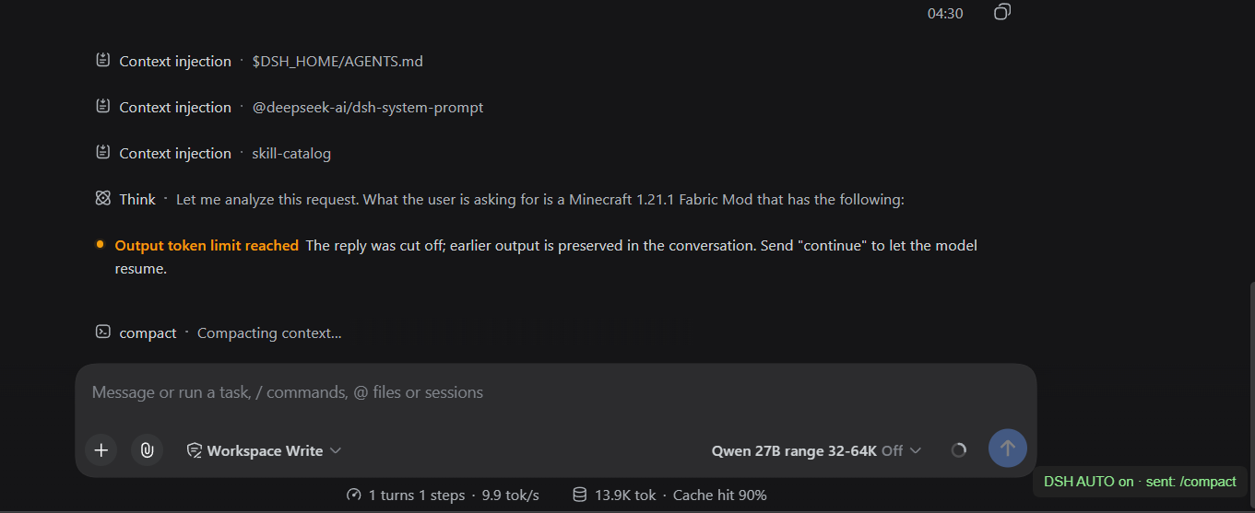Click the Think step icon
Viewport: 1255px width, 513px height.
coord(103,198)
